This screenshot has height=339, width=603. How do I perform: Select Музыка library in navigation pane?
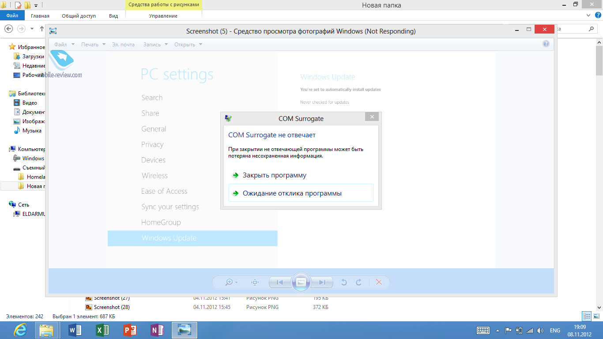click(x=27, y=131)
